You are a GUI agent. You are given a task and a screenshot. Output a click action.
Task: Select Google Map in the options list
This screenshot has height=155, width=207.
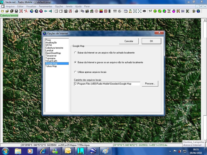click(x=57, y=64)
